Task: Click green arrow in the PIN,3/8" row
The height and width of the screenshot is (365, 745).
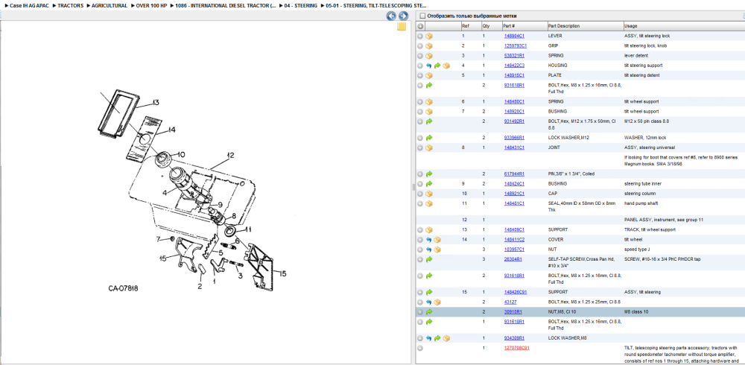Action: coord(429,174)
